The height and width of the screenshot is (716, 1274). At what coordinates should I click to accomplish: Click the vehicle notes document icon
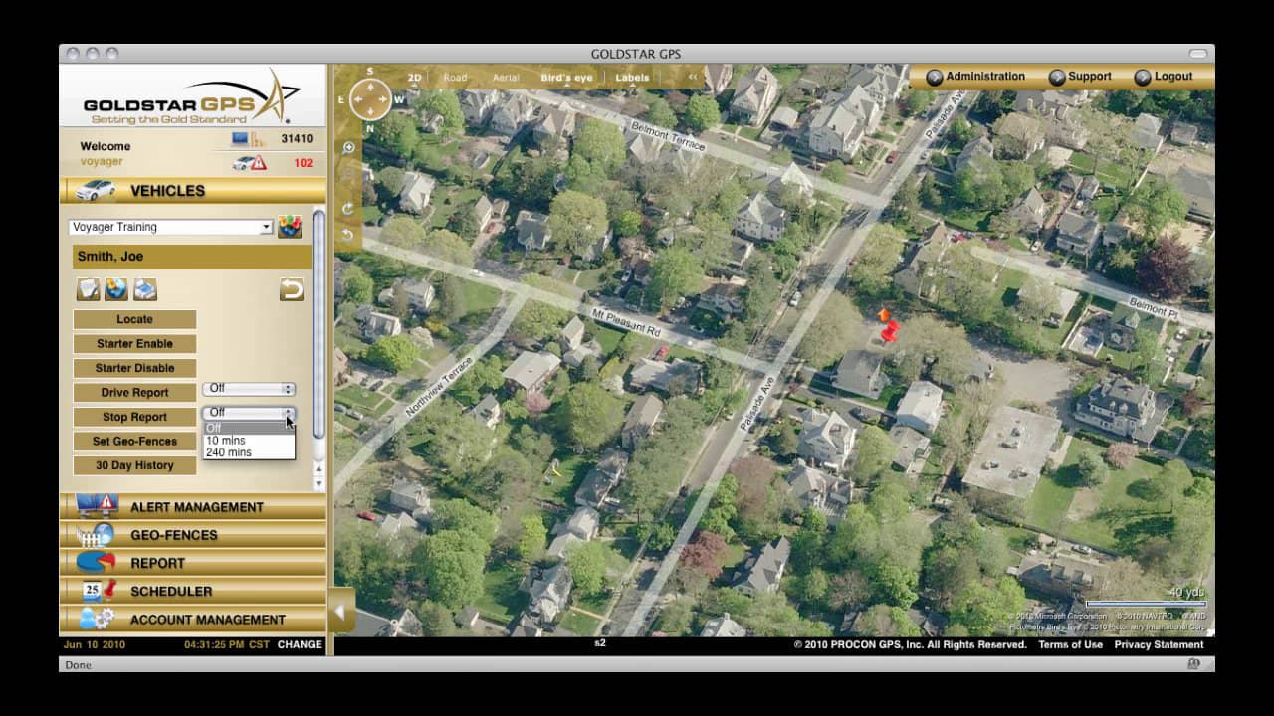[89, 289]
